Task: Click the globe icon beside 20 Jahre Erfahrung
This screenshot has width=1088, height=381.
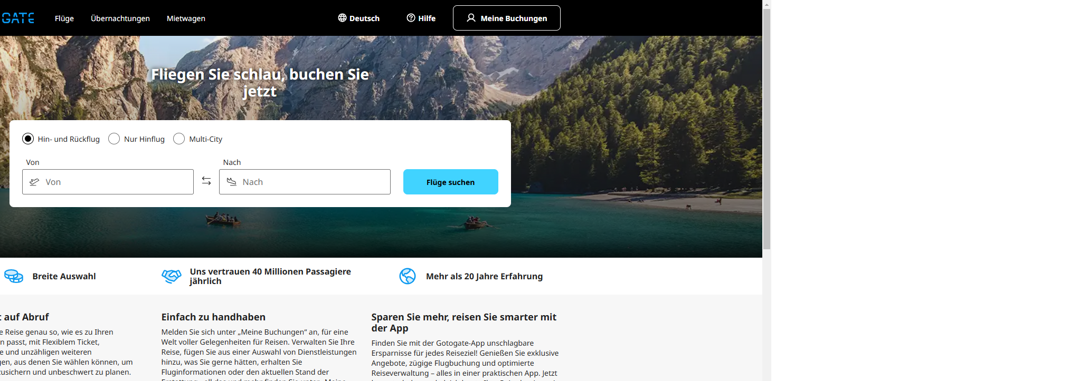Action: [x=408, y=276]
